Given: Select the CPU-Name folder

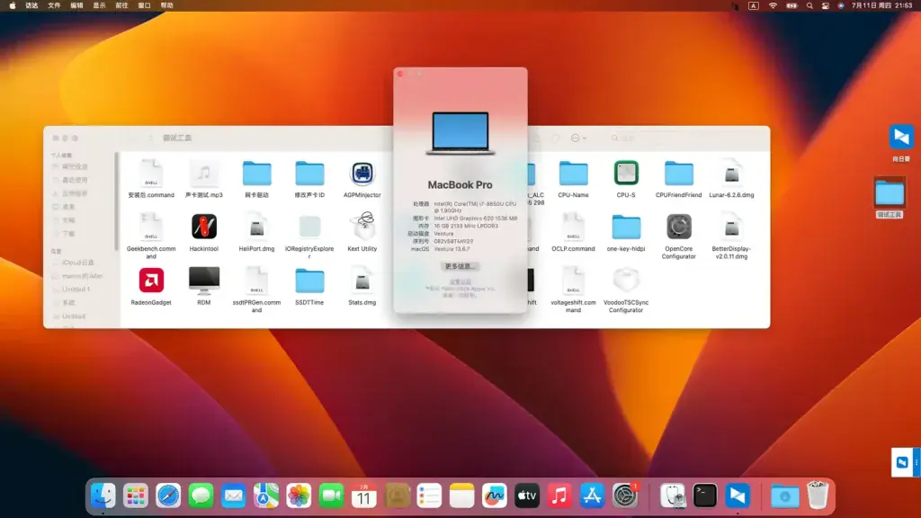Looking at the screenshot, I should click(573, 174).
